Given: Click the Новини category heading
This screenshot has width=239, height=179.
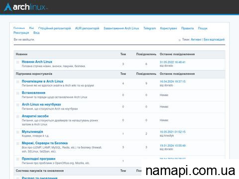Looking at the screenshot, I should coord(21,54).
